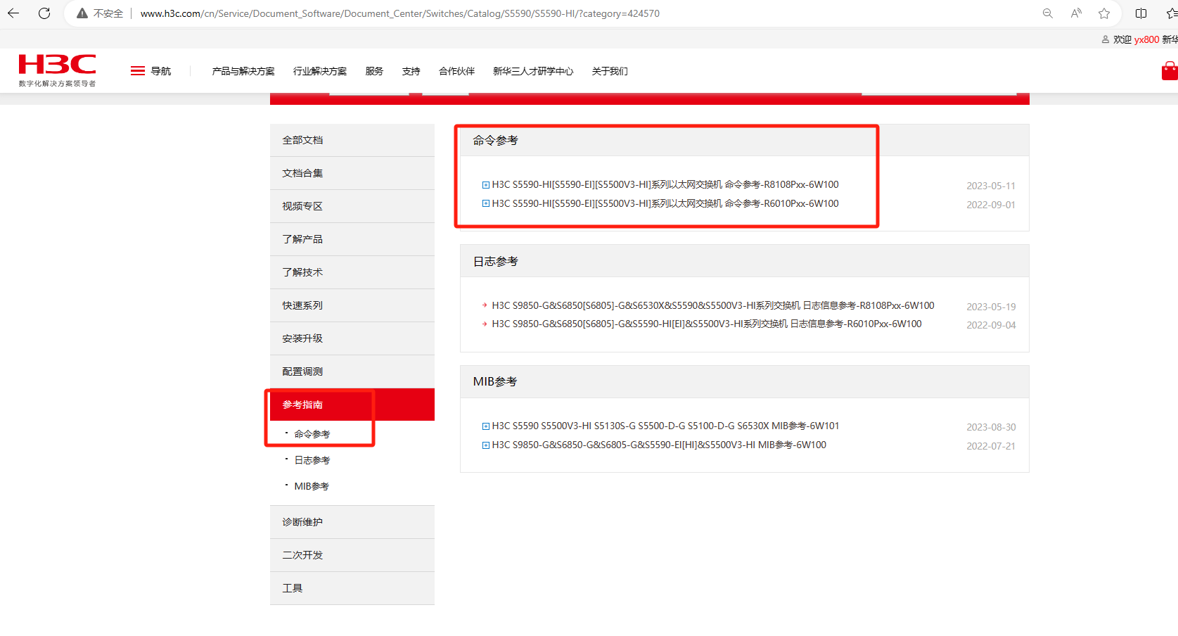Open the not-secure site warning icon
This screenshot has height=636, width=1178.
coord(82,13)
